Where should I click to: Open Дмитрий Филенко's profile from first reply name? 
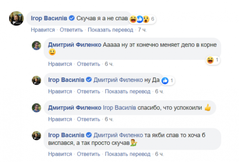coord(74,45)
